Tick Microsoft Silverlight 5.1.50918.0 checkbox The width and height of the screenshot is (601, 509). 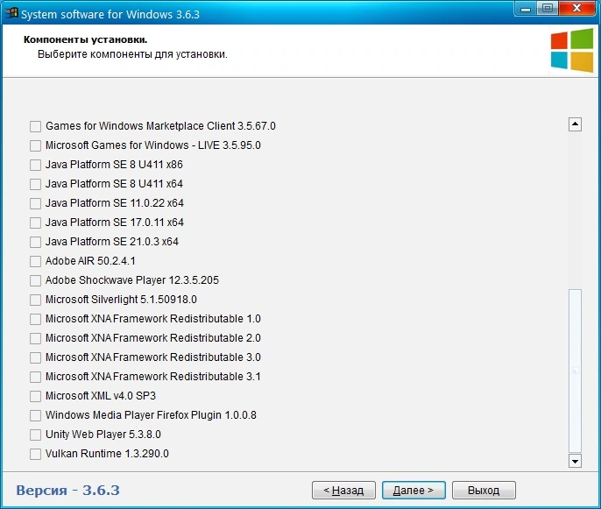35,300
